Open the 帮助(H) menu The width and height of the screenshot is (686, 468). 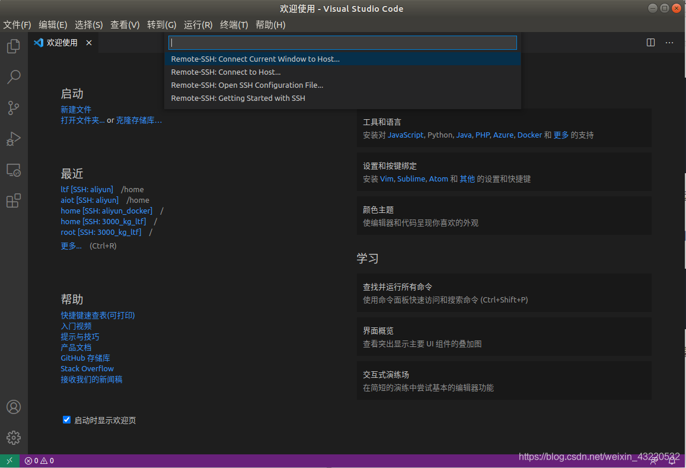click(270, 24)
